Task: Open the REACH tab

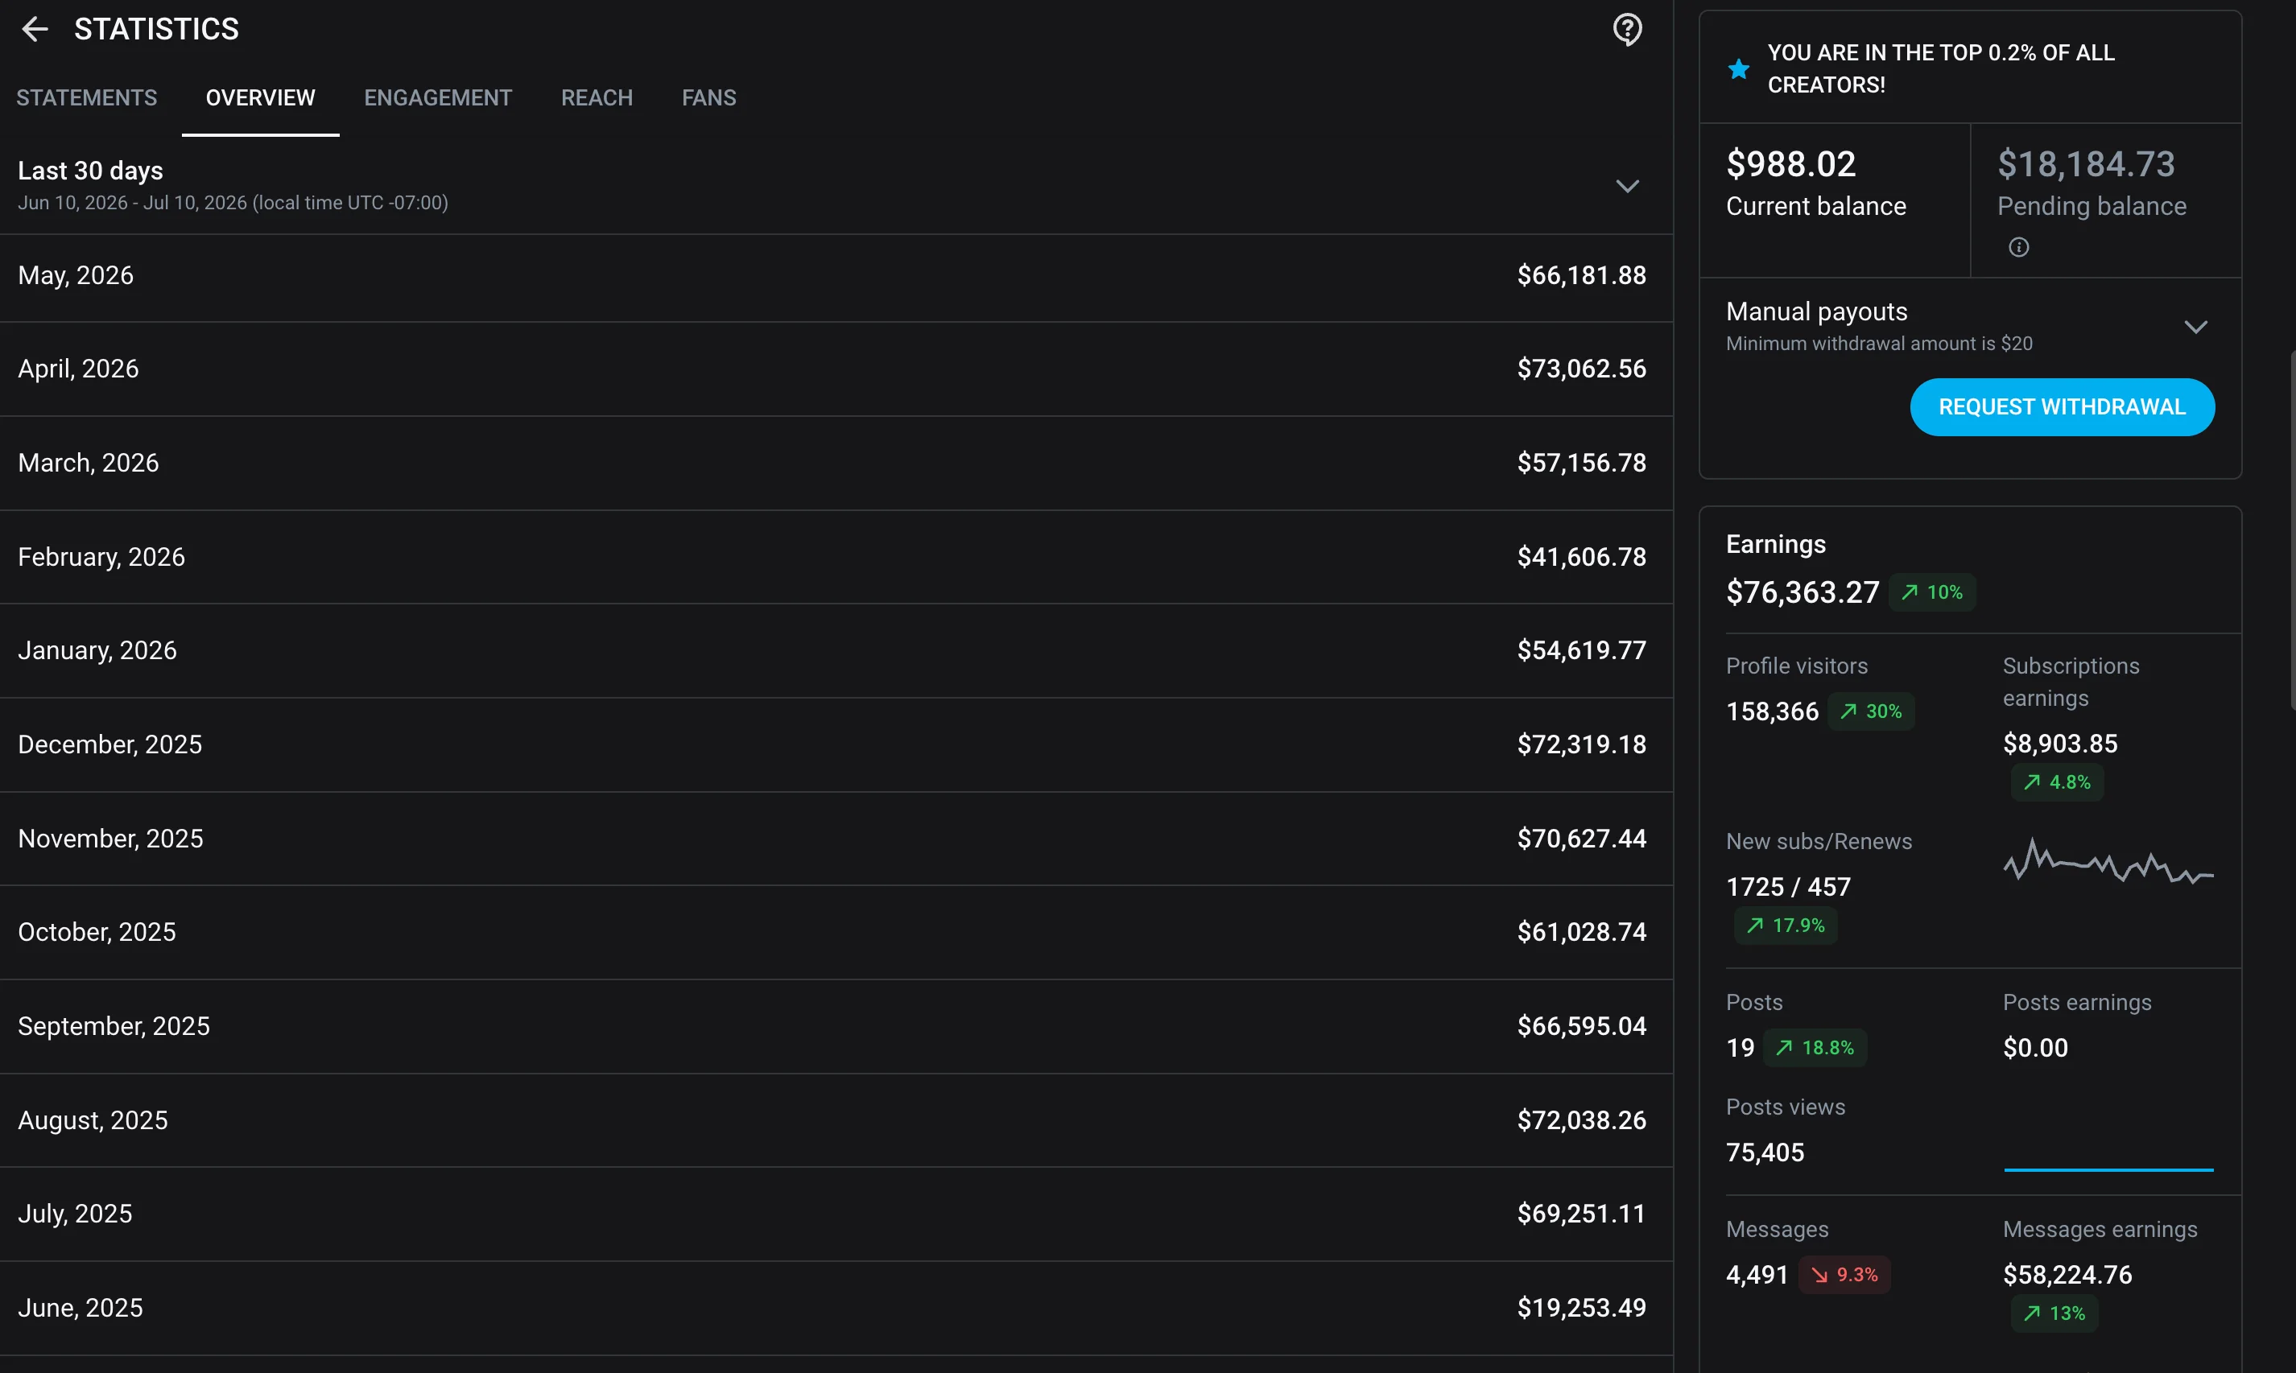Action: point(597,98)
